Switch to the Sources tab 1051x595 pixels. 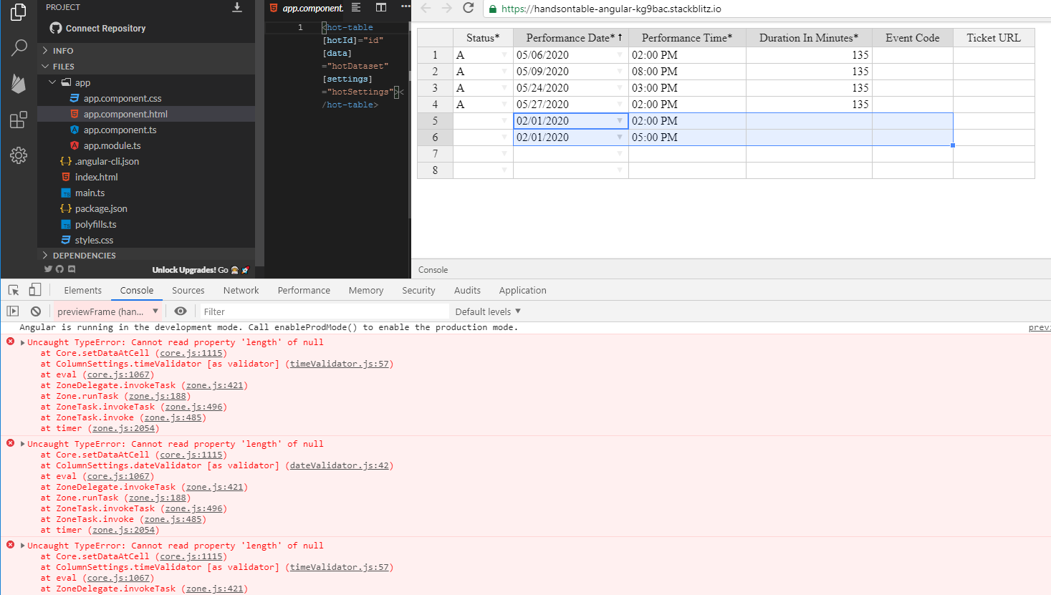pos(188,290)
